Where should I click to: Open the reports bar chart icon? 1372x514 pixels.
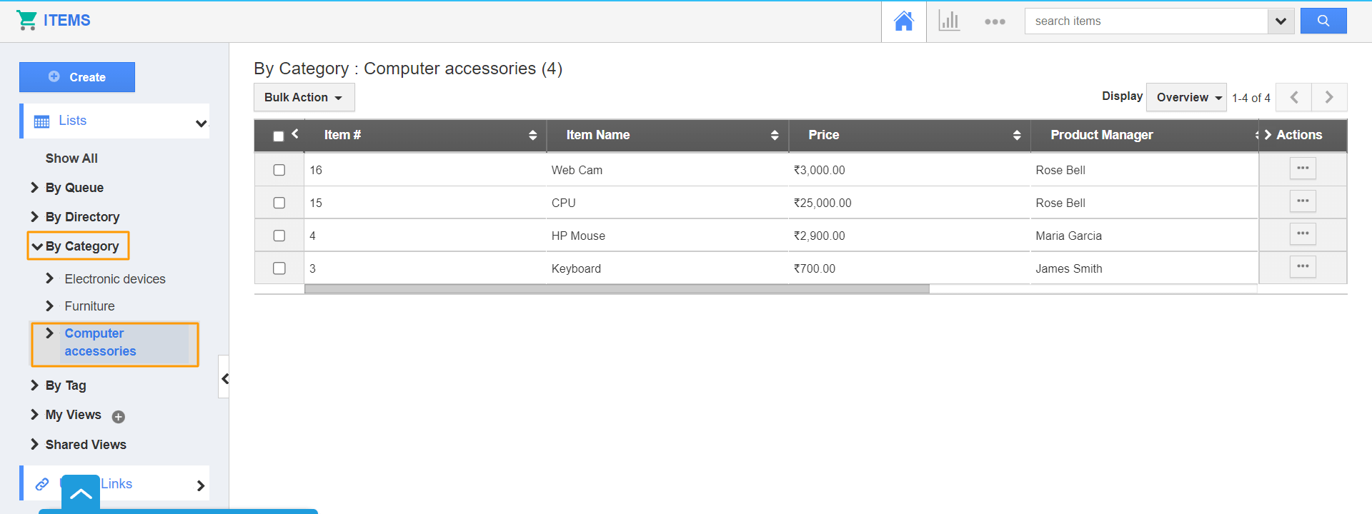point(949,21)
